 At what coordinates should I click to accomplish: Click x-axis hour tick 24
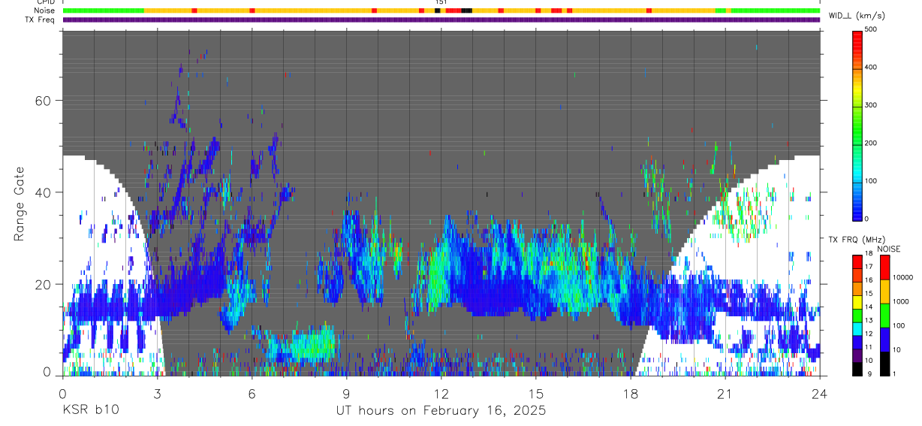click(x=820, y=392)
